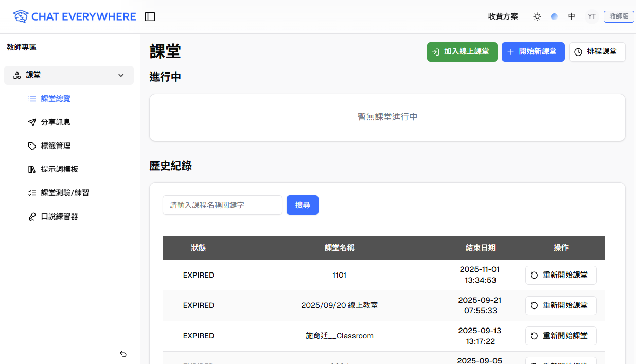Screen dimensions: 636x364
Task: Click the list icon beside 課堂總覽
Action: click(32, 99)
